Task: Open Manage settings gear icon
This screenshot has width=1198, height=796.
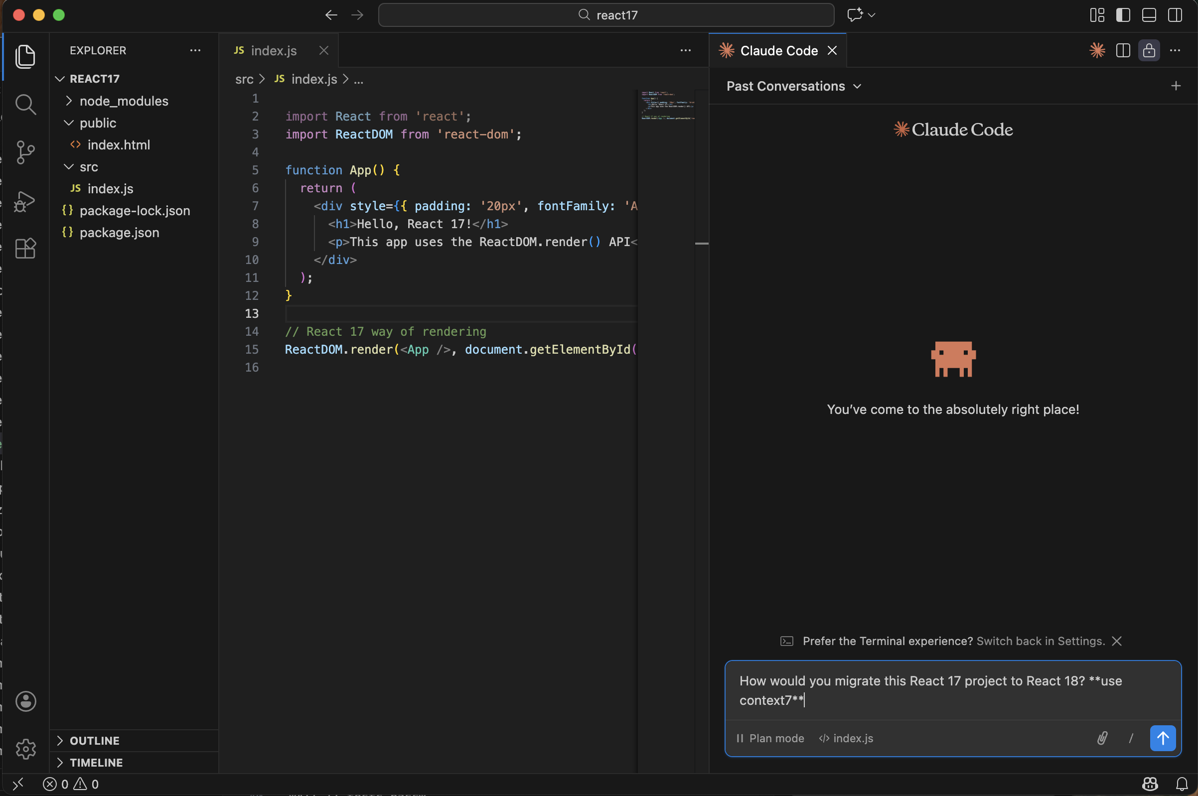Action: click(25, 749)
